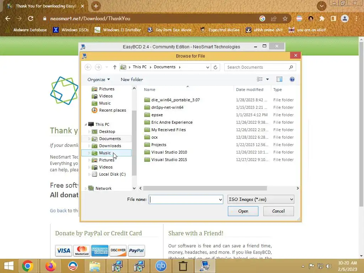The image size is (364, 273).
Task: Open Espectral McGee bookmark
Action: point(220,30)
